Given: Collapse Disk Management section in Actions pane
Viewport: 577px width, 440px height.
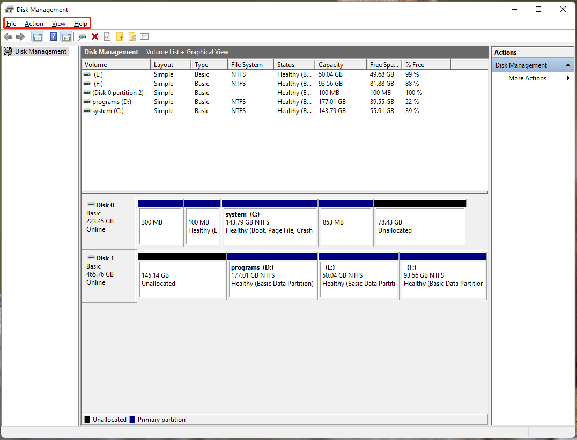Looking at the screenshot, I should [x=568, y=65].
